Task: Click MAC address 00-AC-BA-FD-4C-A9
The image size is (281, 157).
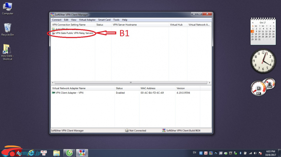Action: tap(152, 93)
